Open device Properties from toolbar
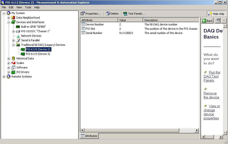 (x=91, y=14)
